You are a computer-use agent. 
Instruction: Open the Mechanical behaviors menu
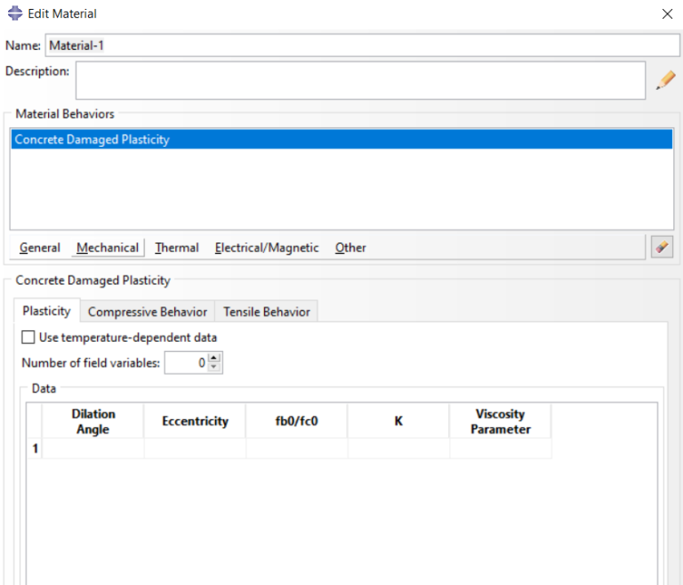pos(108,248)
